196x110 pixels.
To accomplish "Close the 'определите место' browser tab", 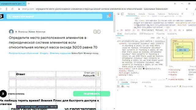I will pos(24,4).
